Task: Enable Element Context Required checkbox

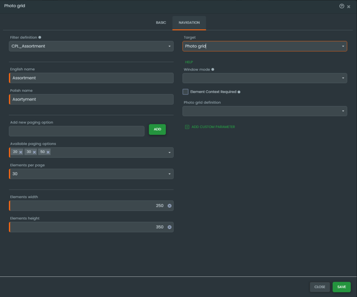Action: coord(185,92)
